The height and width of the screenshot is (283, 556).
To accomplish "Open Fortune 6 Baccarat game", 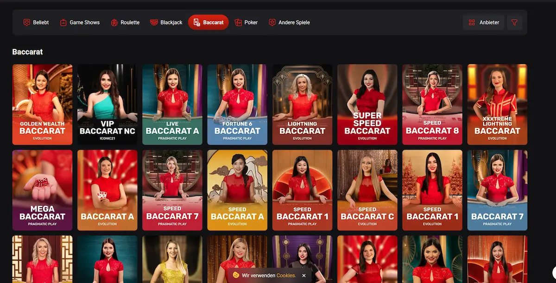I will point(237,105).
